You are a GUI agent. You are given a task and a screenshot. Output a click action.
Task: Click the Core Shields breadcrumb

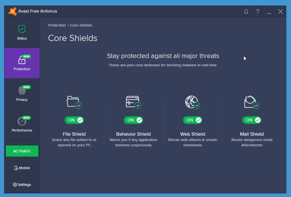[81, 25]
